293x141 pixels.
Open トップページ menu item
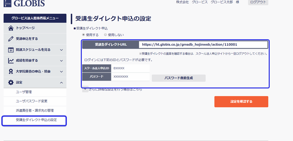tap(35, 28)
